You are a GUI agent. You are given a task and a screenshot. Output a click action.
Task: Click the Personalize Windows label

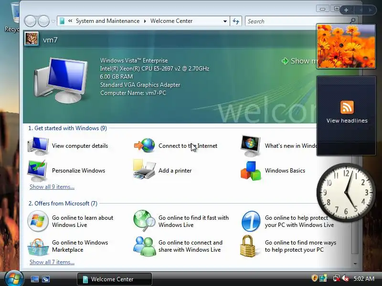[78, 171]
